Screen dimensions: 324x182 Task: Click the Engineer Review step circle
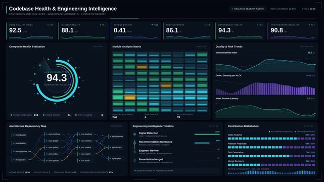[135, 152]
